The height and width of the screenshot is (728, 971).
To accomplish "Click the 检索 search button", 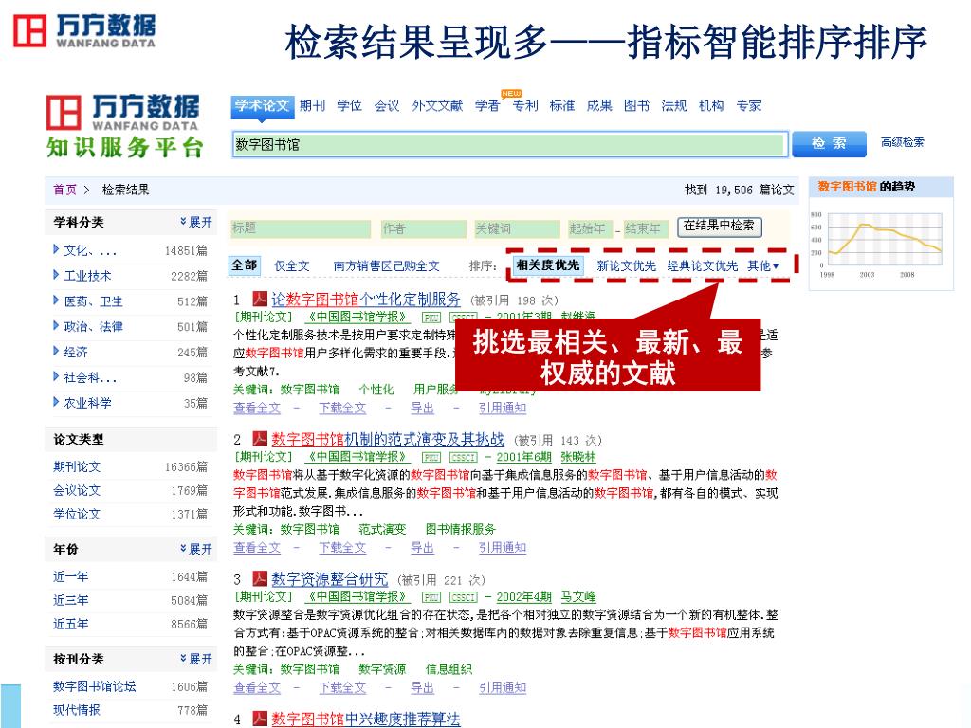I will coord(829,143).
